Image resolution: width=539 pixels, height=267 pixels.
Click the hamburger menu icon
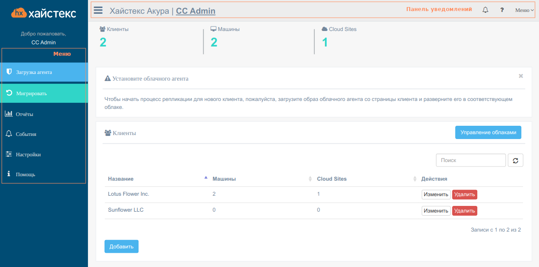coord(98,10)
